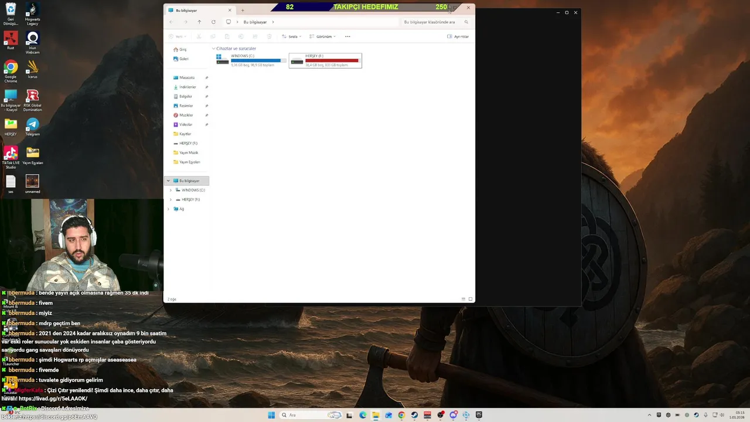This screenshot has height=422, width=750.
Task: Expand the Ağ network tree node
Action: [x=168, y=209]
